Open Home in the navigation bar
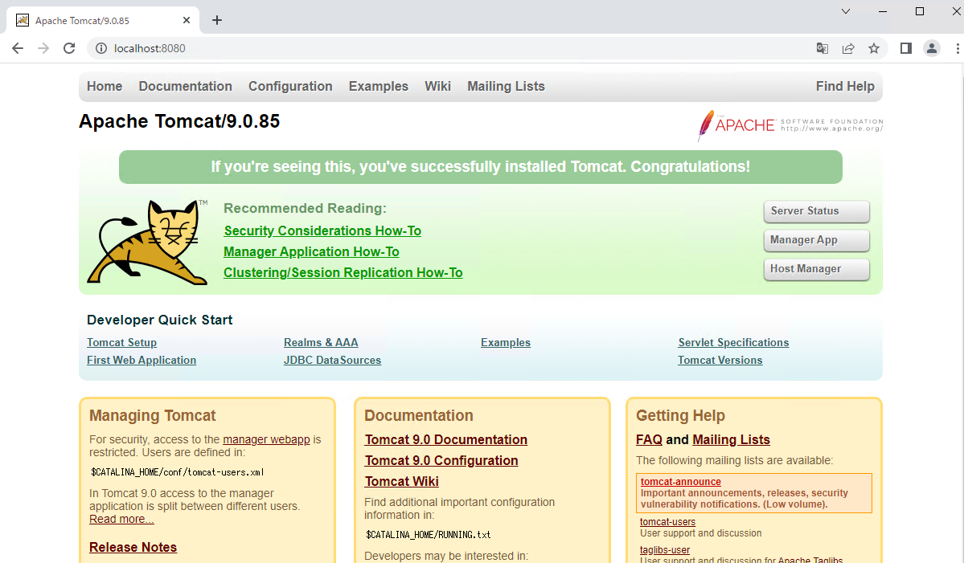 tap(105, 87)
